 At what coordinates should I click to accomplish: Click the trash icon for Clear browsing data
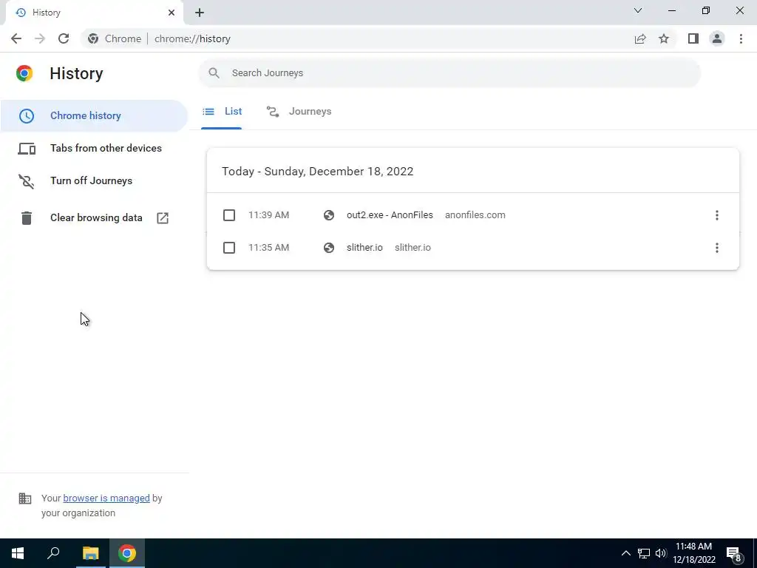(x=27, y=218)
